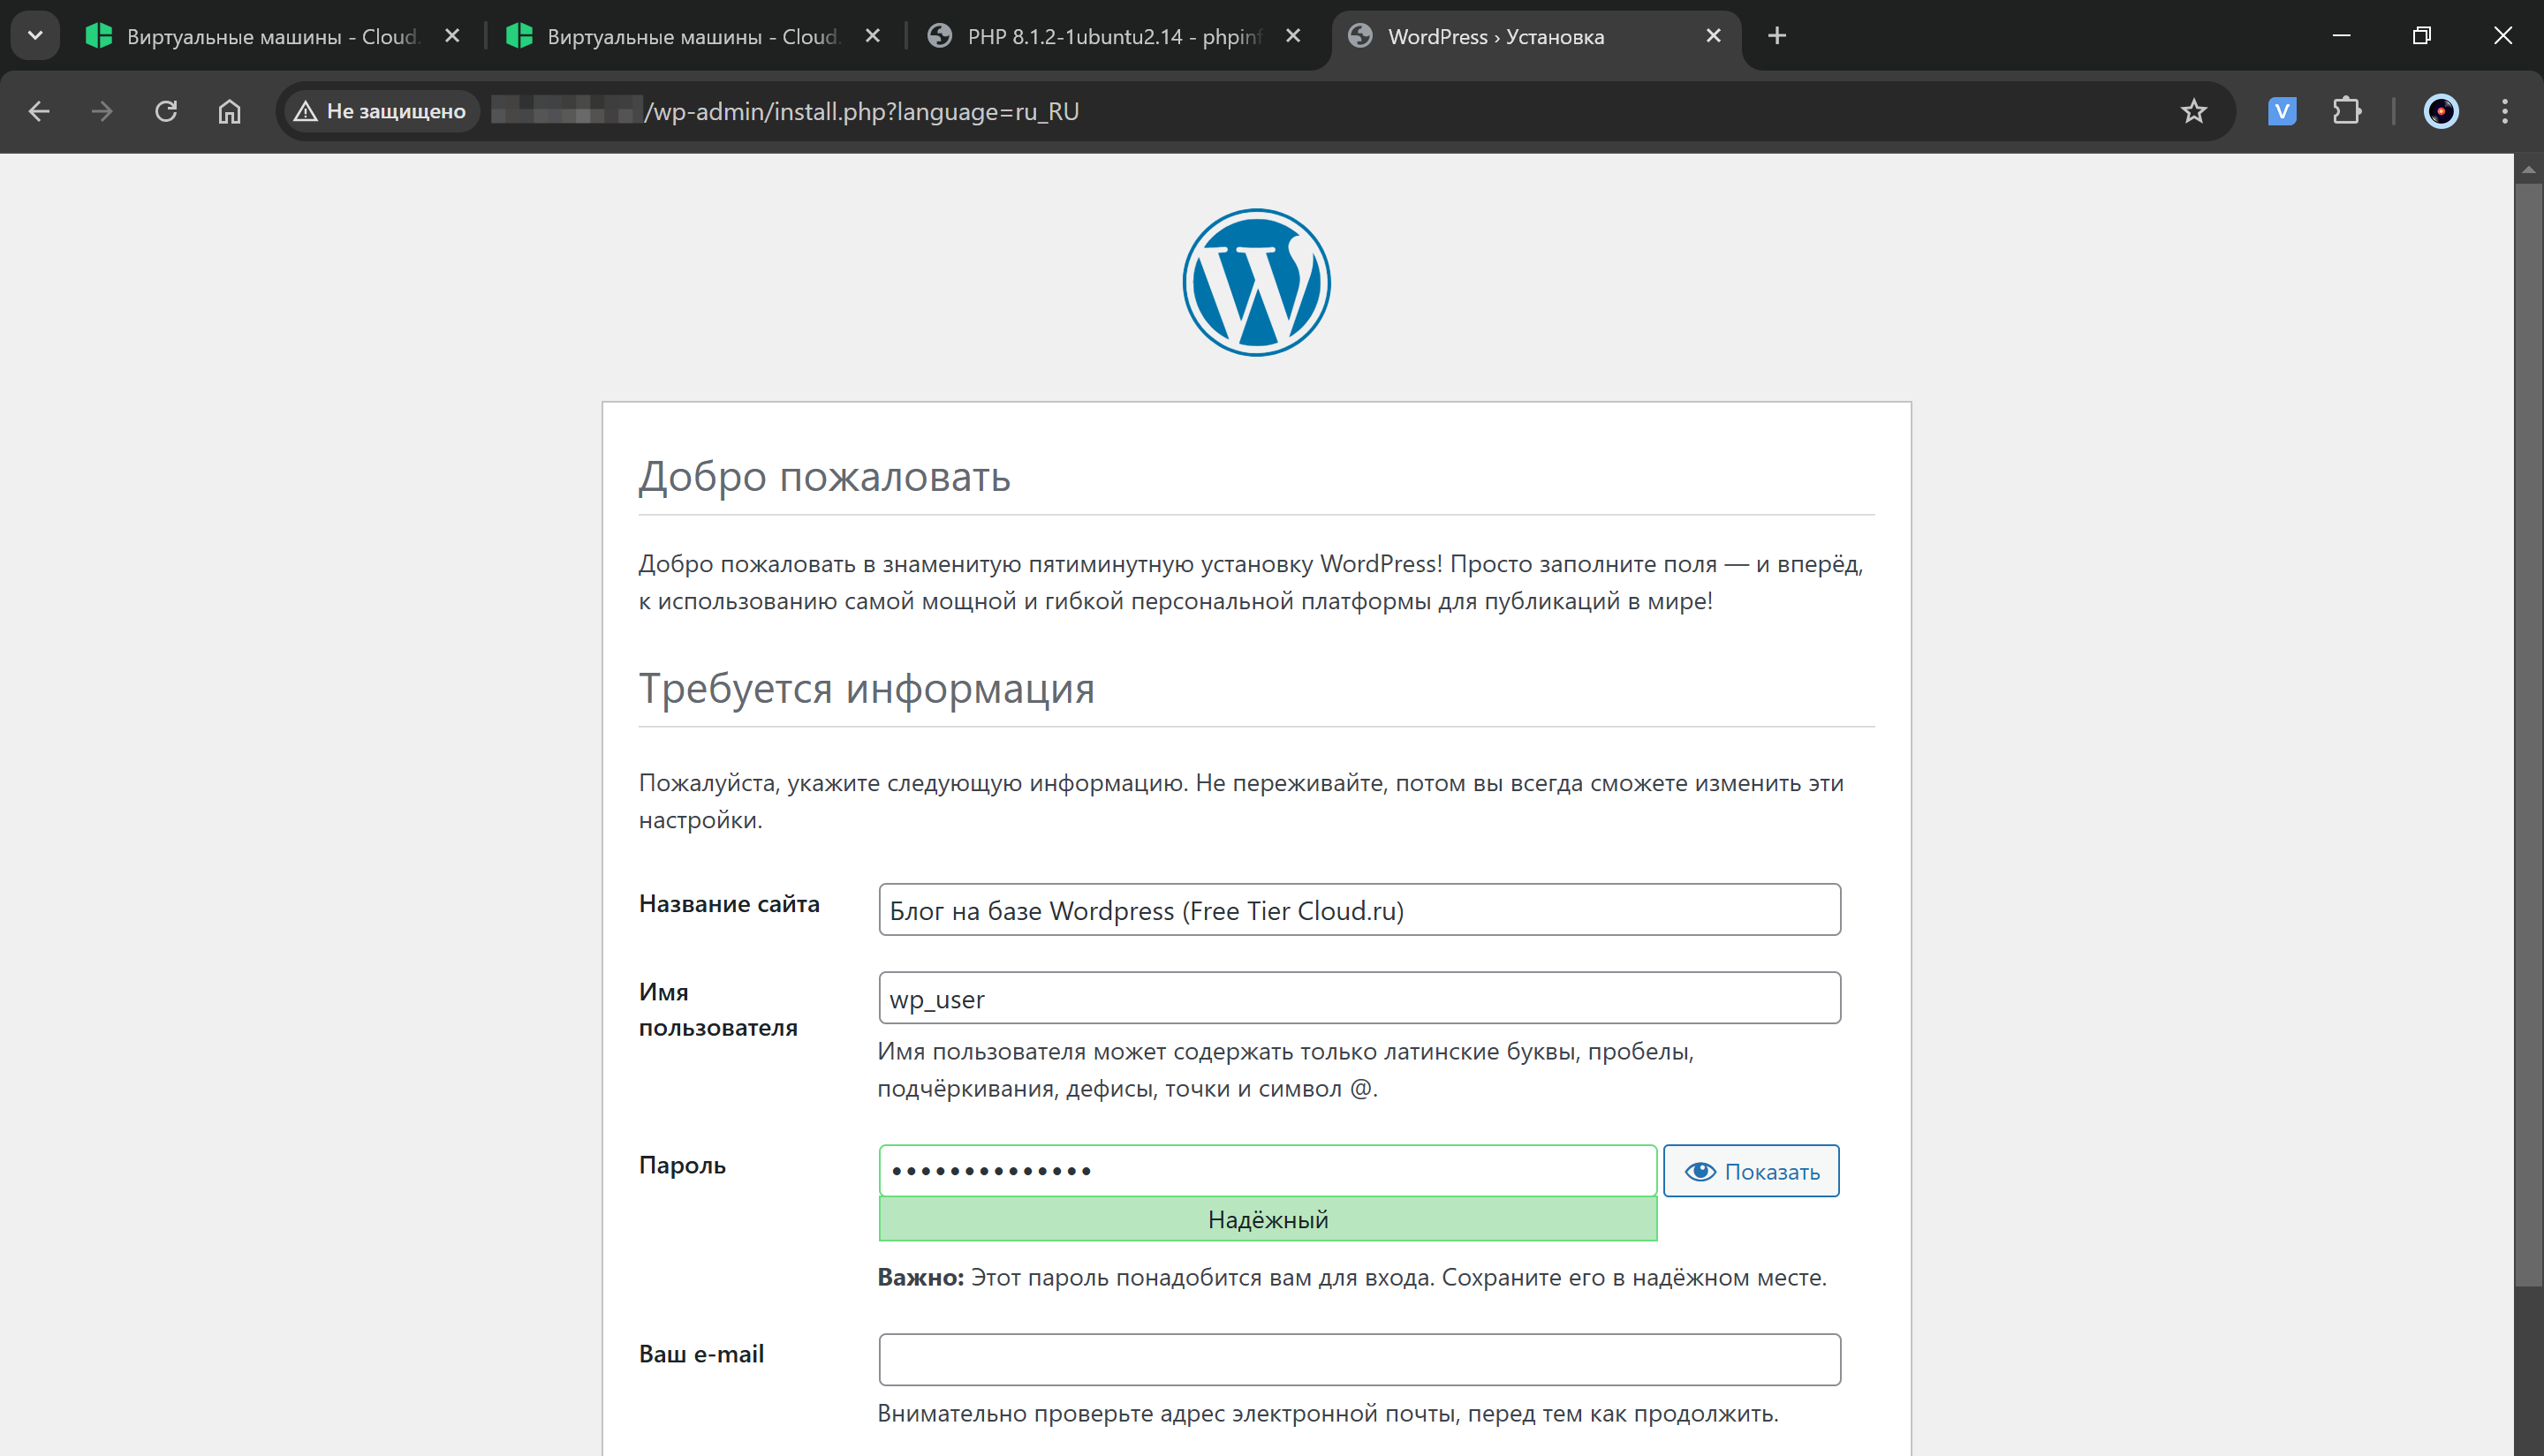The image size is (2544, 1456).
Task: Switch to the PHP 8.1.2 phpinfo tab
Action: 1101,36
